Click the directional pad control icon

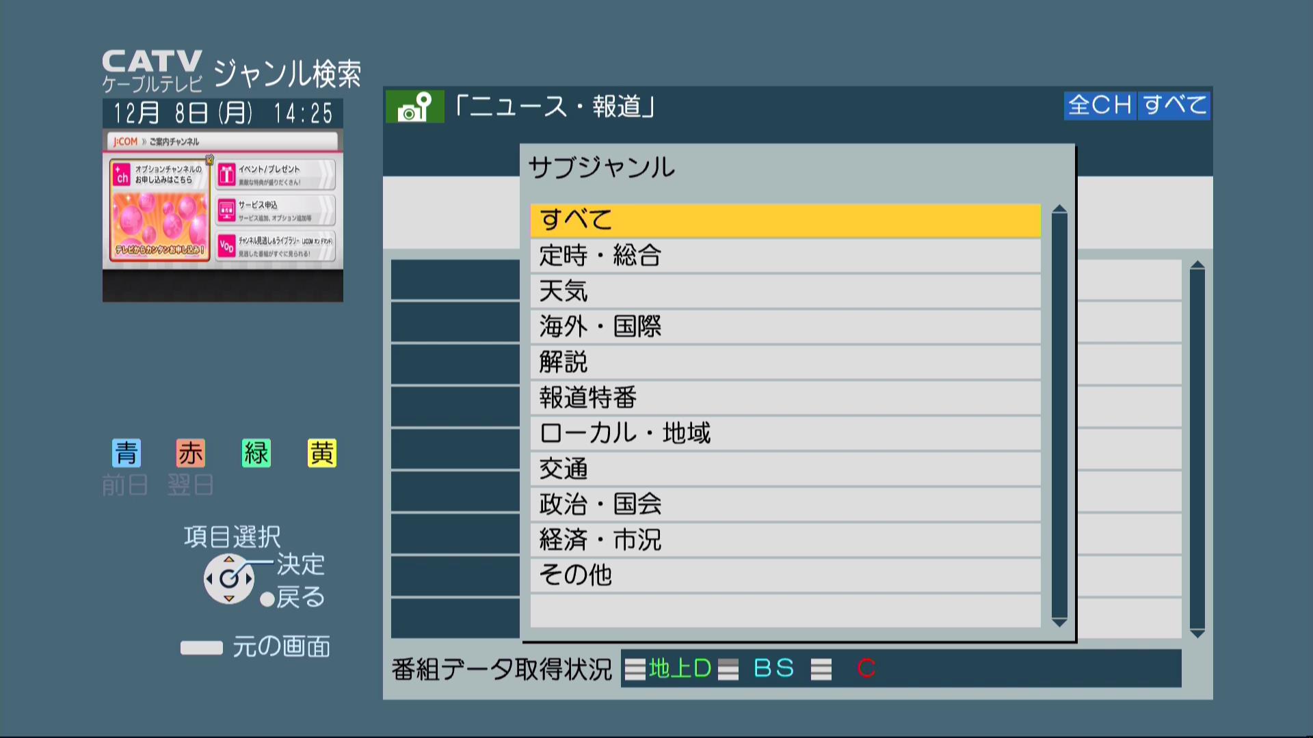coord(229,579)
